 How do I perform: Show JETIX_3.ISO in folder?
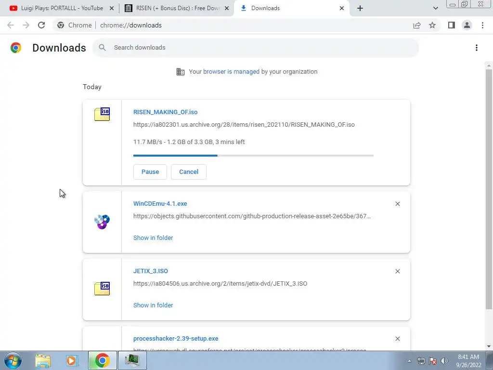153,305
